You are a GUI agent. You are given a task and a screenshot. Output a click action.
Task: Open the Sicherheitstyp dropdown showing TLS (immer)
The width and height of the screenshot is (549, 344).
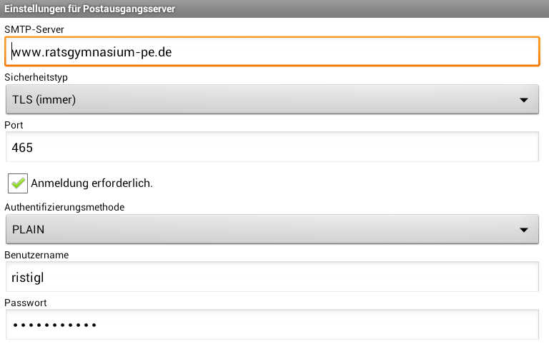(272, 100)
